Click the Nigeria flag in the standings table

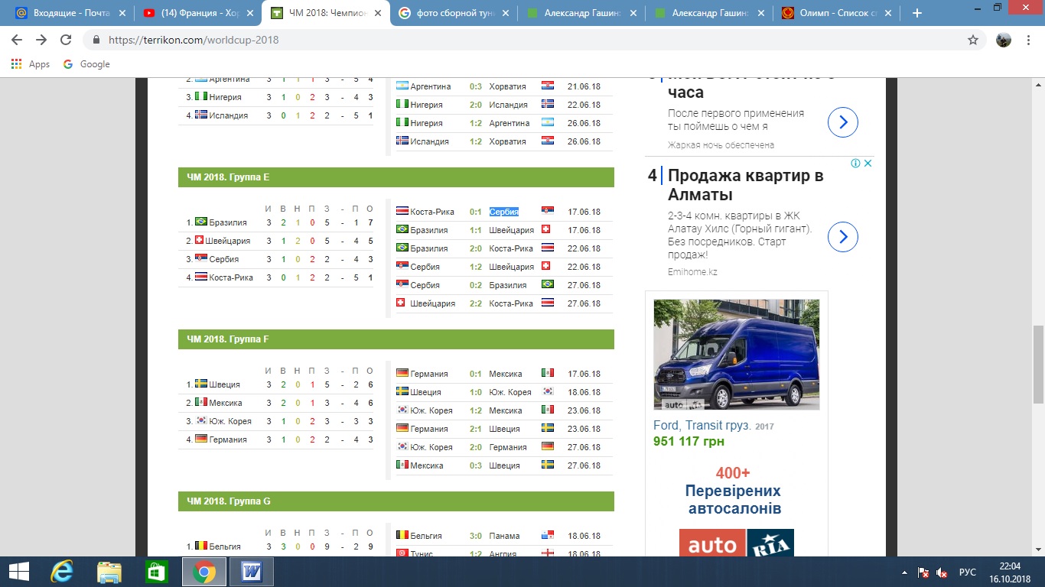[201, 97]
